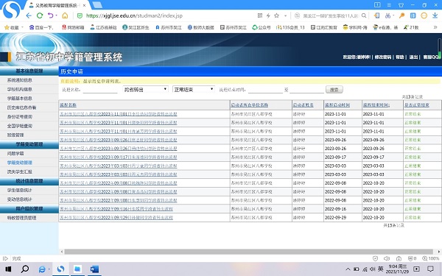Image resolution: width=442 pixels, height=276 pixels.
Task: Select 学籍变动管理 in the sidebar
Action: (20, 163)
